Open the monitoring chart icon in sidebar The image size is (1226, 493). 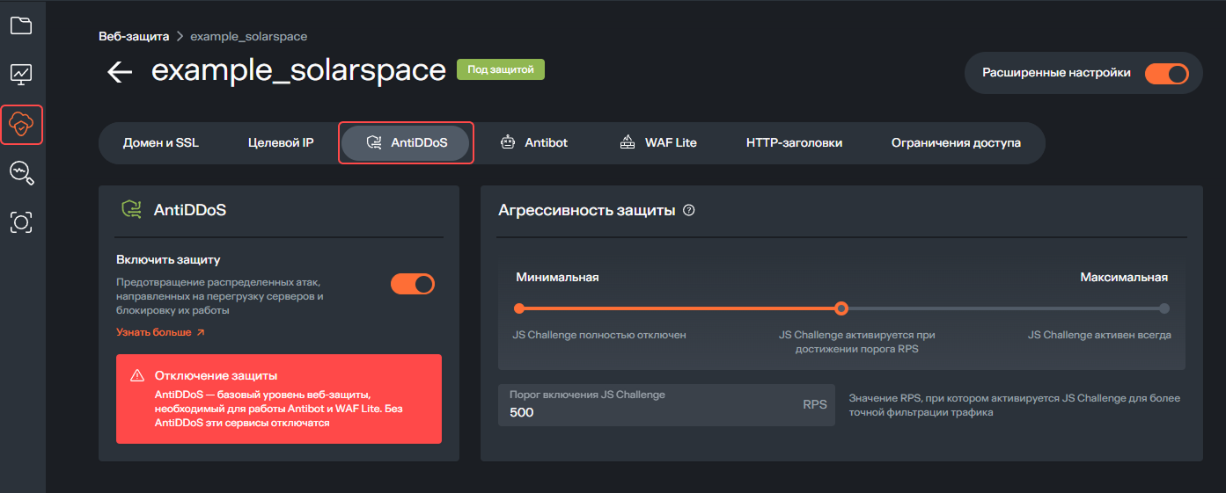tap(21, 75)
